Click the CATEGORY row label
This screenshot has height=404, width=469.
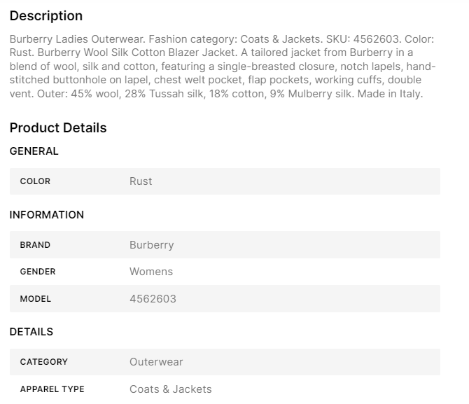click(x=44, y=362)
